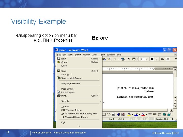Expand the full File menu chevron
The image size is (183, 137).
point(79,126)
